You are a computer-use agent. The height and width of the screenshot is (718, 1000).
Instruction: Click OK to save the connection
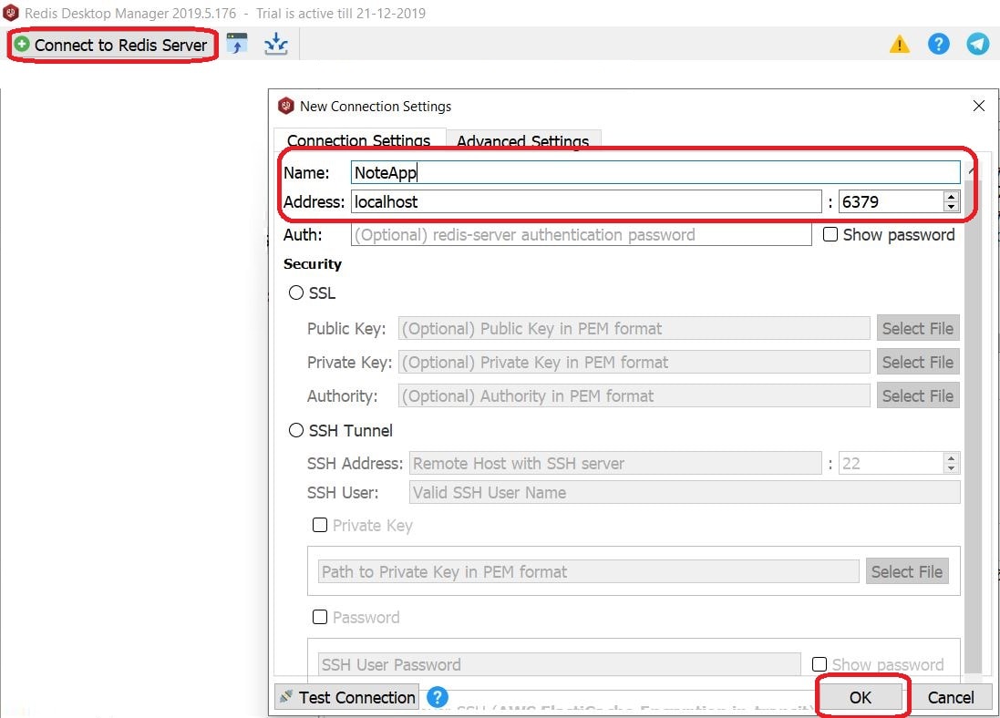tap(861, 698)
